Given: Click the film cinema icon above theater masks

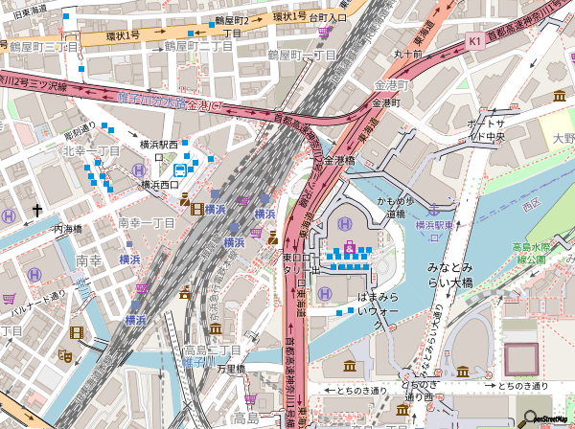Looking at the screenshot, I should point(77,331).
